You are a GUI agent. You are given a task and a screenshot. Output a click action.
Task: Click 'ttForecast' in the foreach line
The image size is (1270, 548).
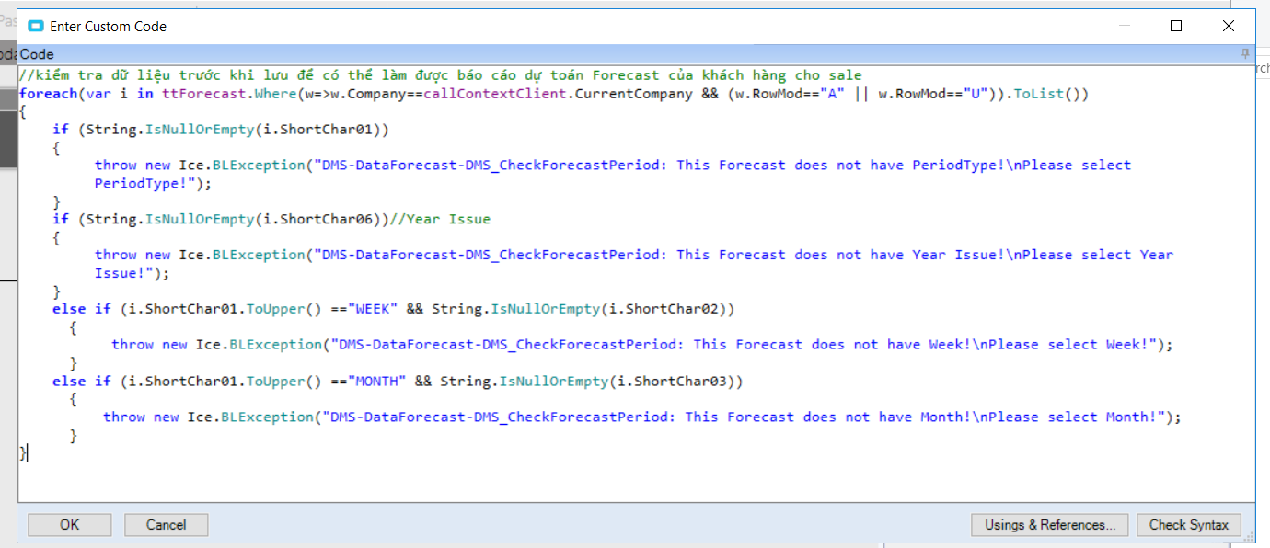[x=204, y=94]
